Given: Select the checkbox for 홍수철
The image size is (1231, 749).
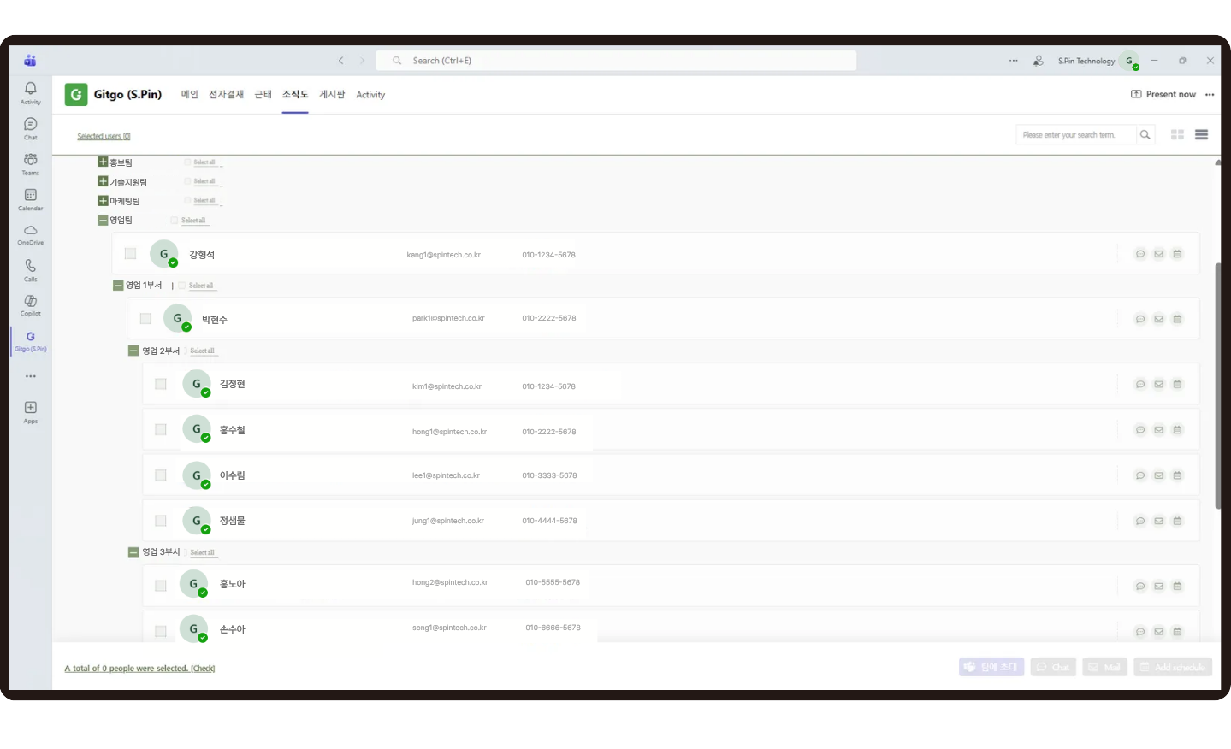Looking at the screenshot, I should tap(161, 429).
